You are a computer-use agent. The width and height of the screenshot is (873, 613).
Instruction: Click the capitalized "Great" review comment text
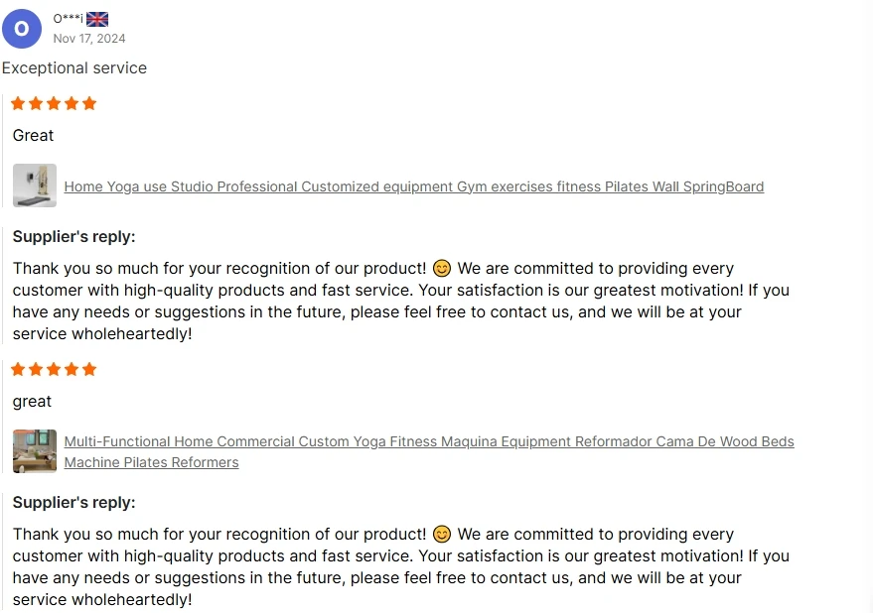(33, 135)
